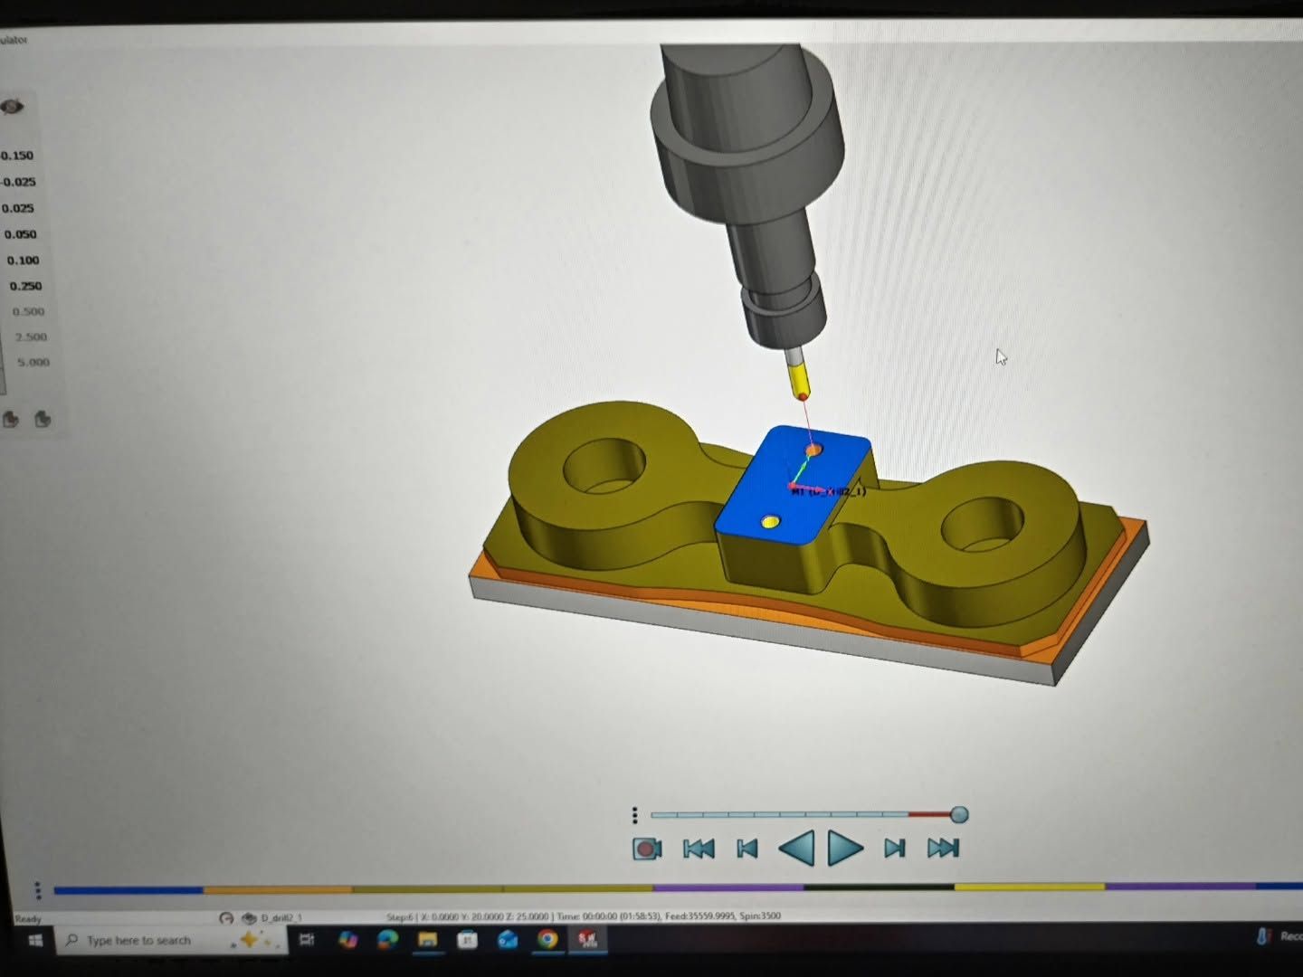This screenshot has width=1303, height=977.
Task: Click the right of the two icons below the scale
Action: click(x=43, y=419)
